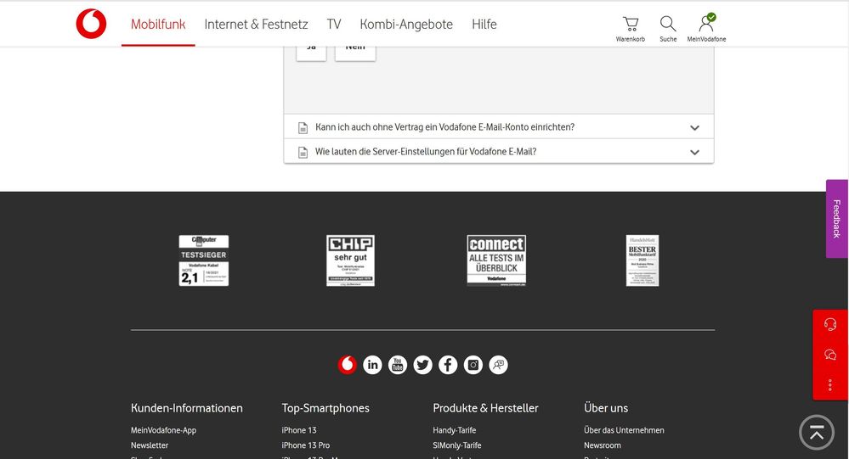Open the Über das Unternehmen link
The width and height of the screenshot is (849, 459).
624,430
